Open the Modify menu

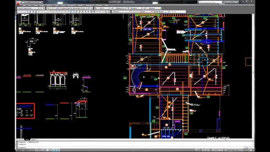pos(81,5)
